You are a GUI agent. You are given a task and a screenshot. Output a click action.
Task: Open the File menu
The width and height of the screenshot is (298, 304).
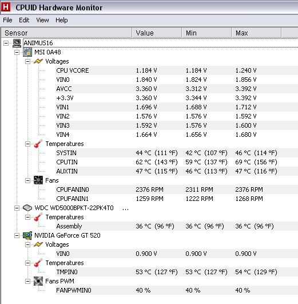7,20
